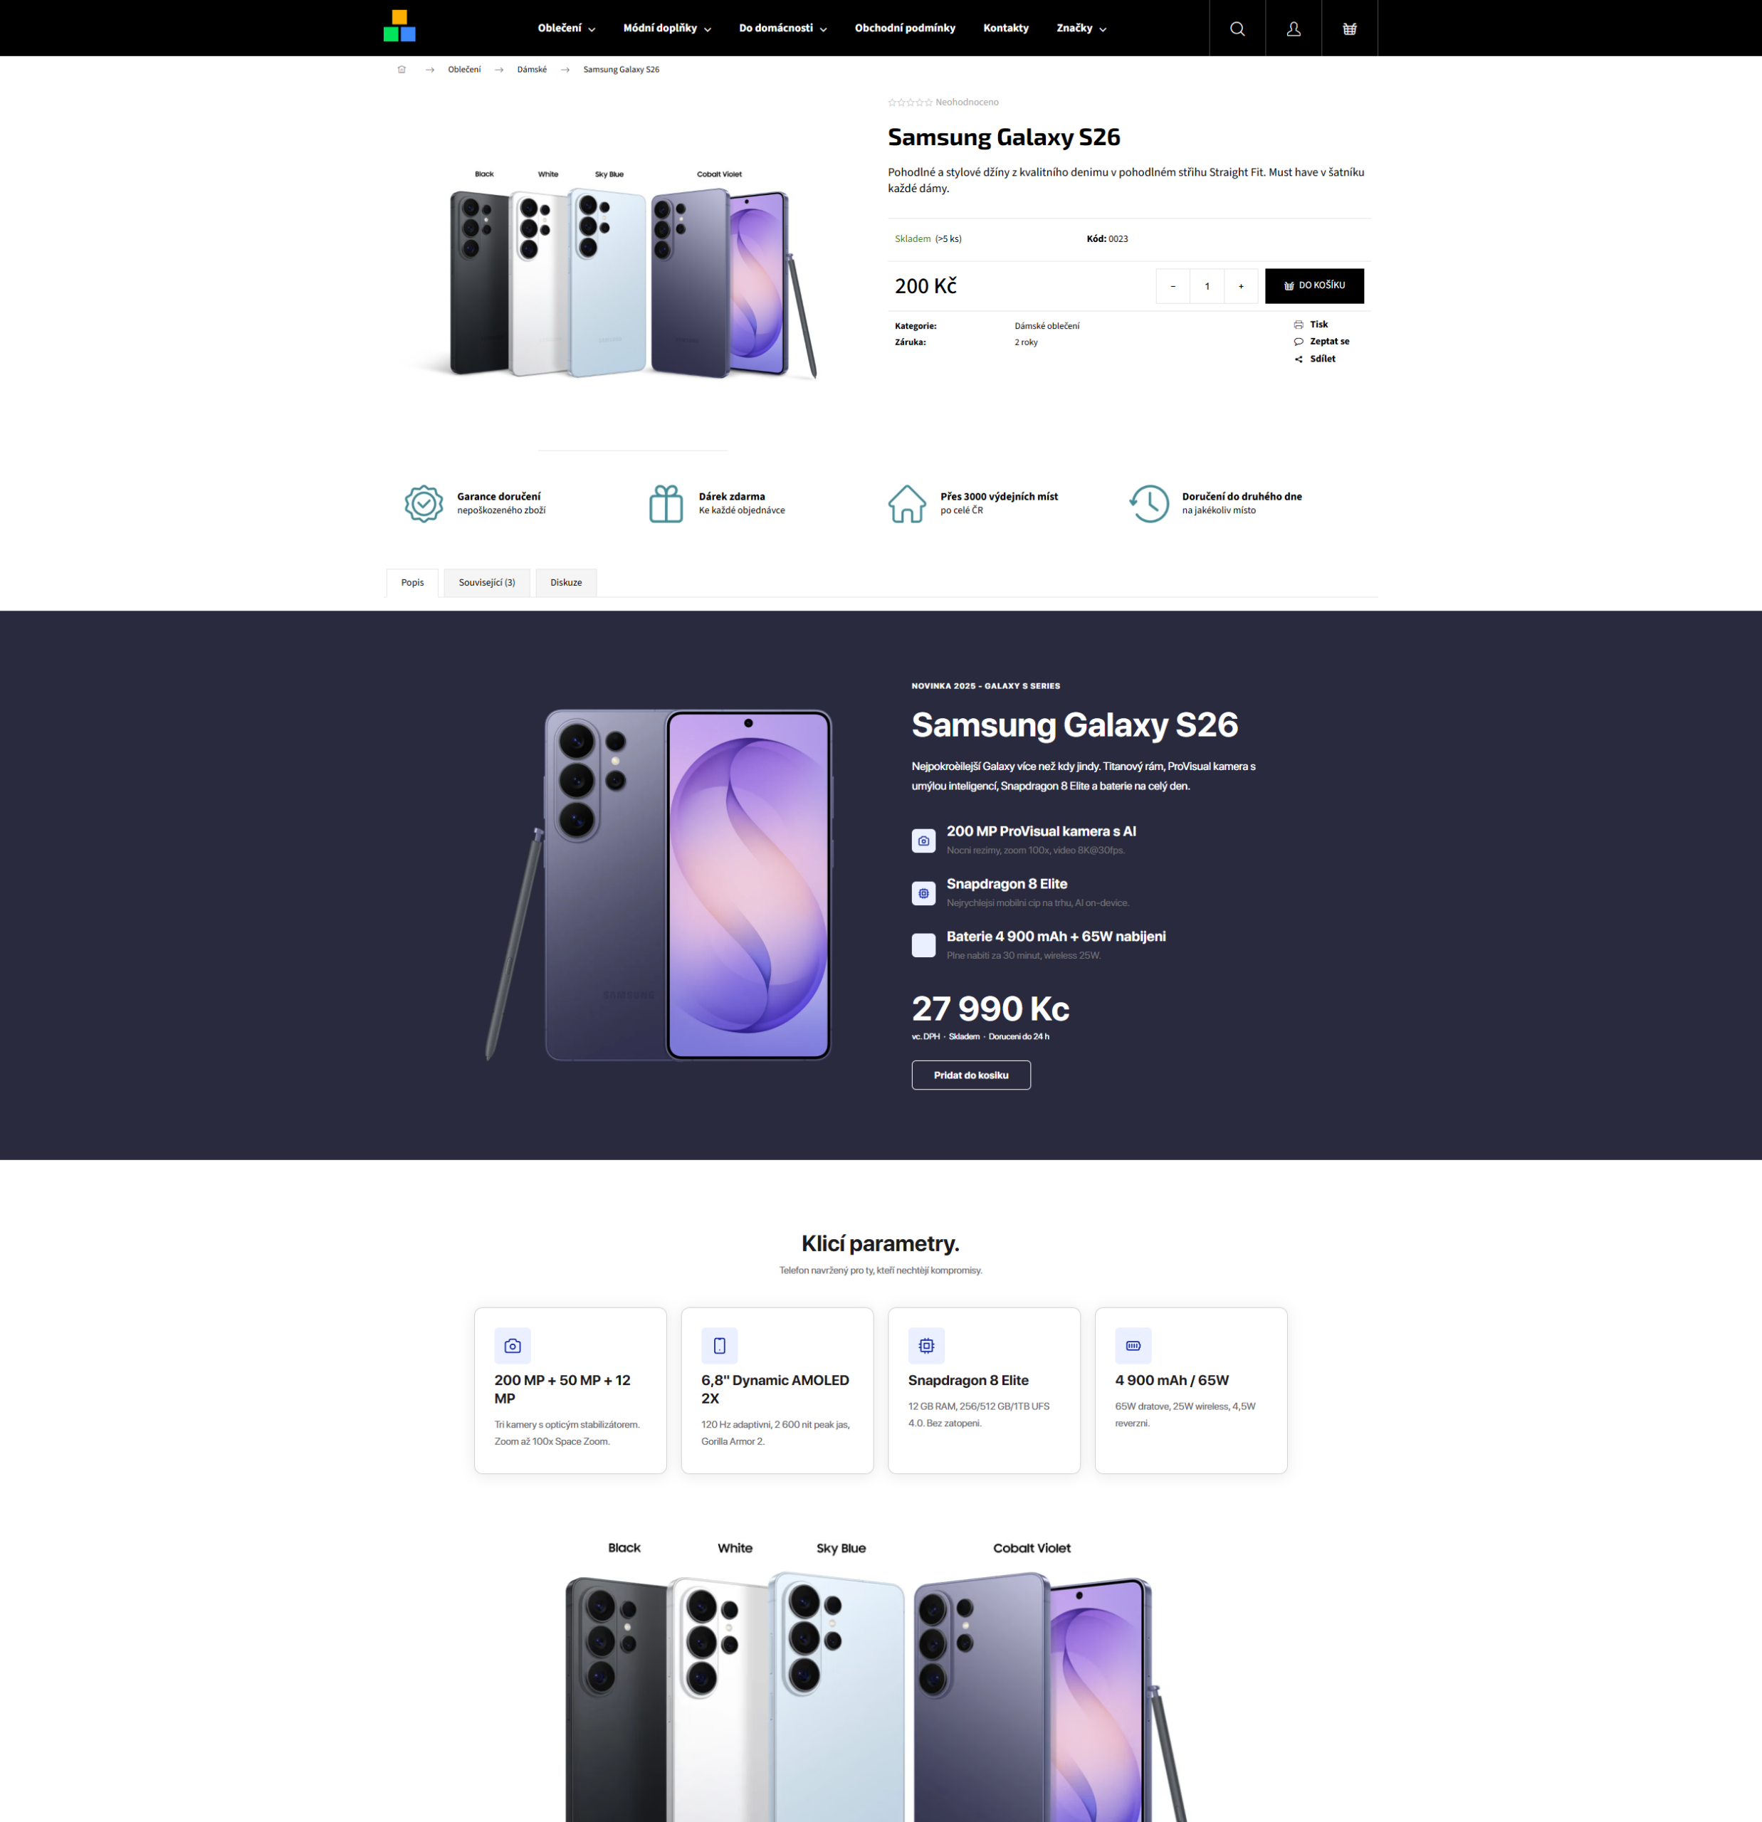The image size is (1762, 1822).
Task: Click the Zeptat se speech bubble icon
Action: (1298, 341)
